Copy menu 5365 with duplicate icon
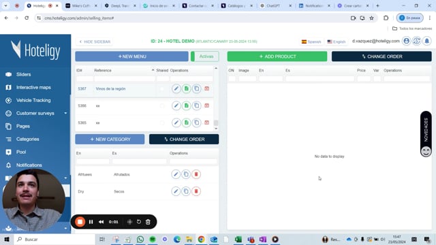Viewport: 436px width, 245px height. [197, 122]
